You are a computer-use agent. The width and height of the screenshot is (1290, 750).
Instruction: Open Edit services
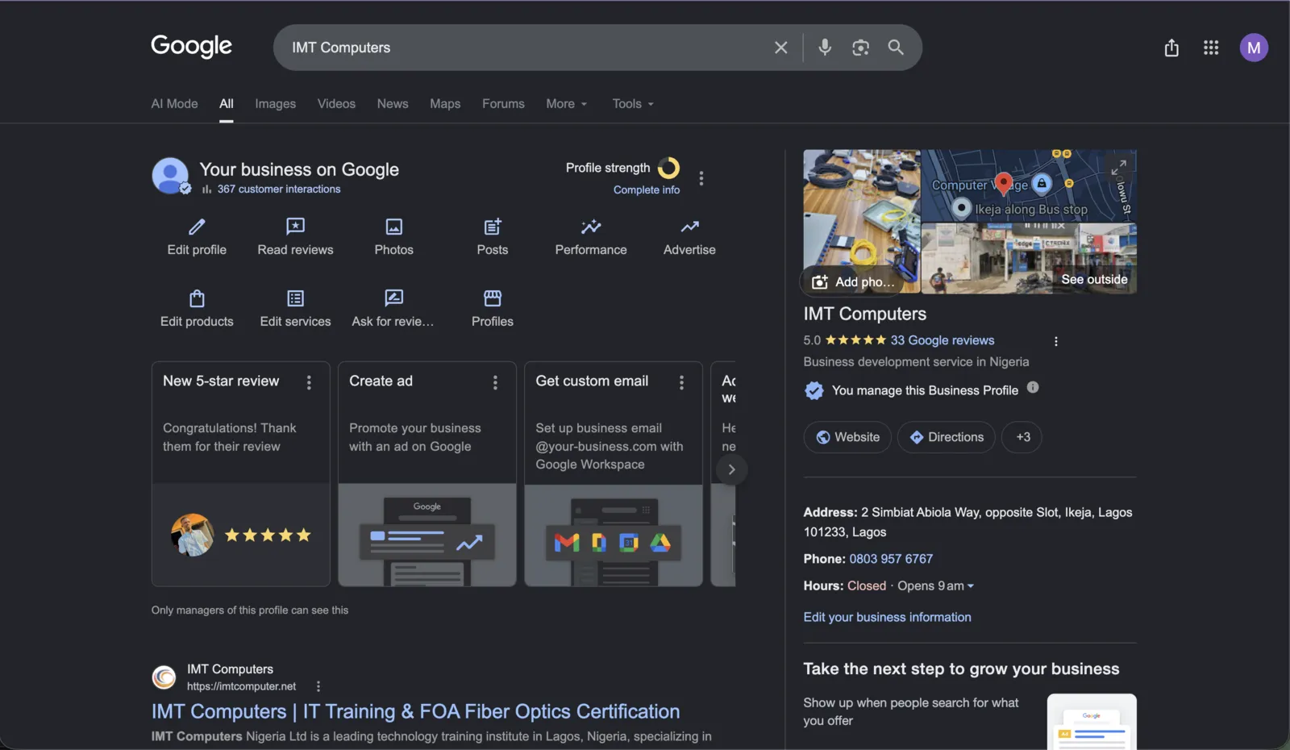(x=295, y=308)
